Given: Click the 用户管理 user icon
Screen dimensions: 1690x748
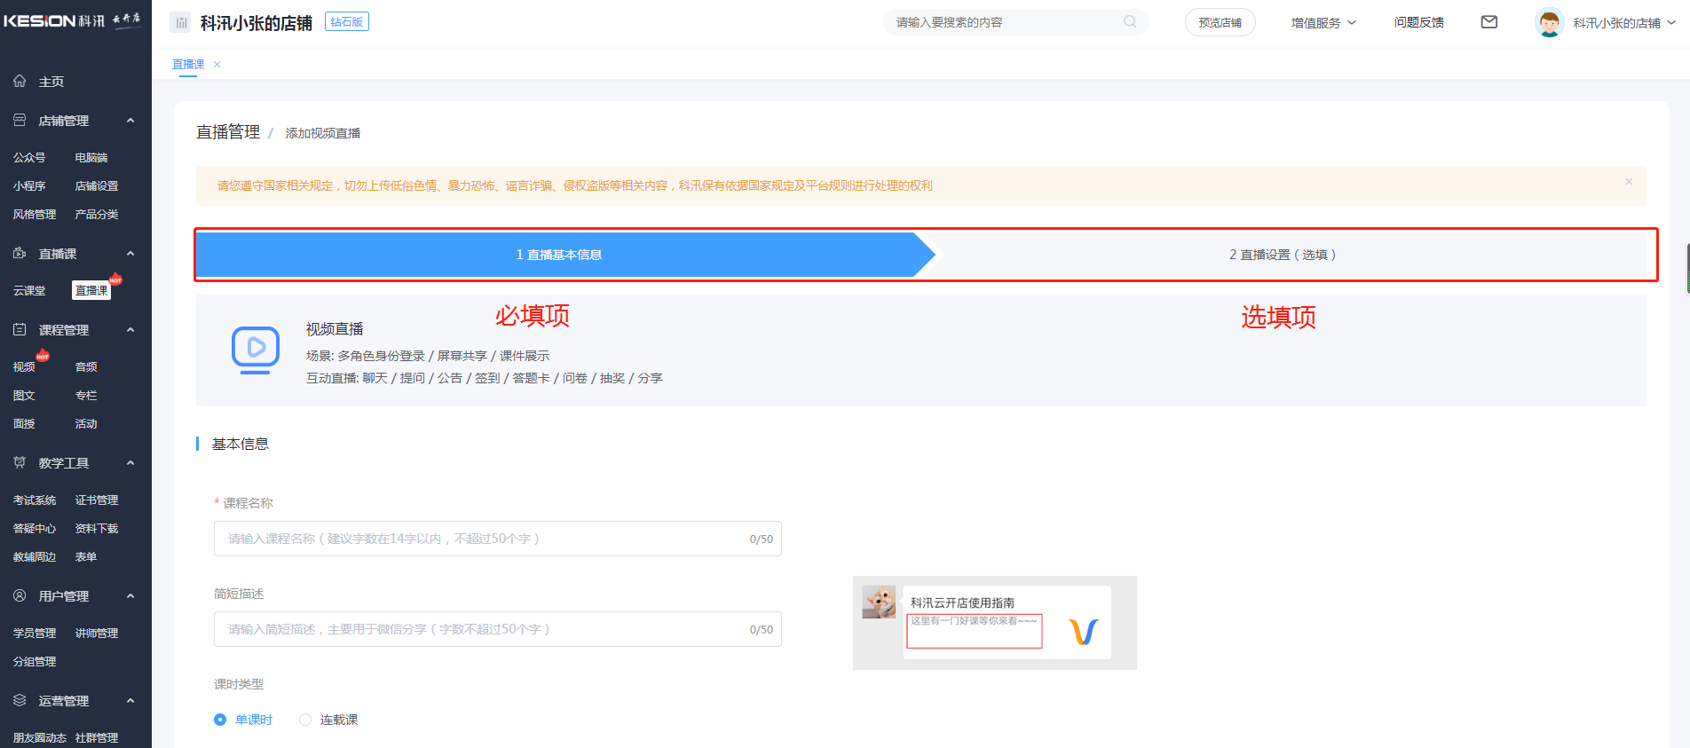Looking at the screenshot, I should (20, 595).
